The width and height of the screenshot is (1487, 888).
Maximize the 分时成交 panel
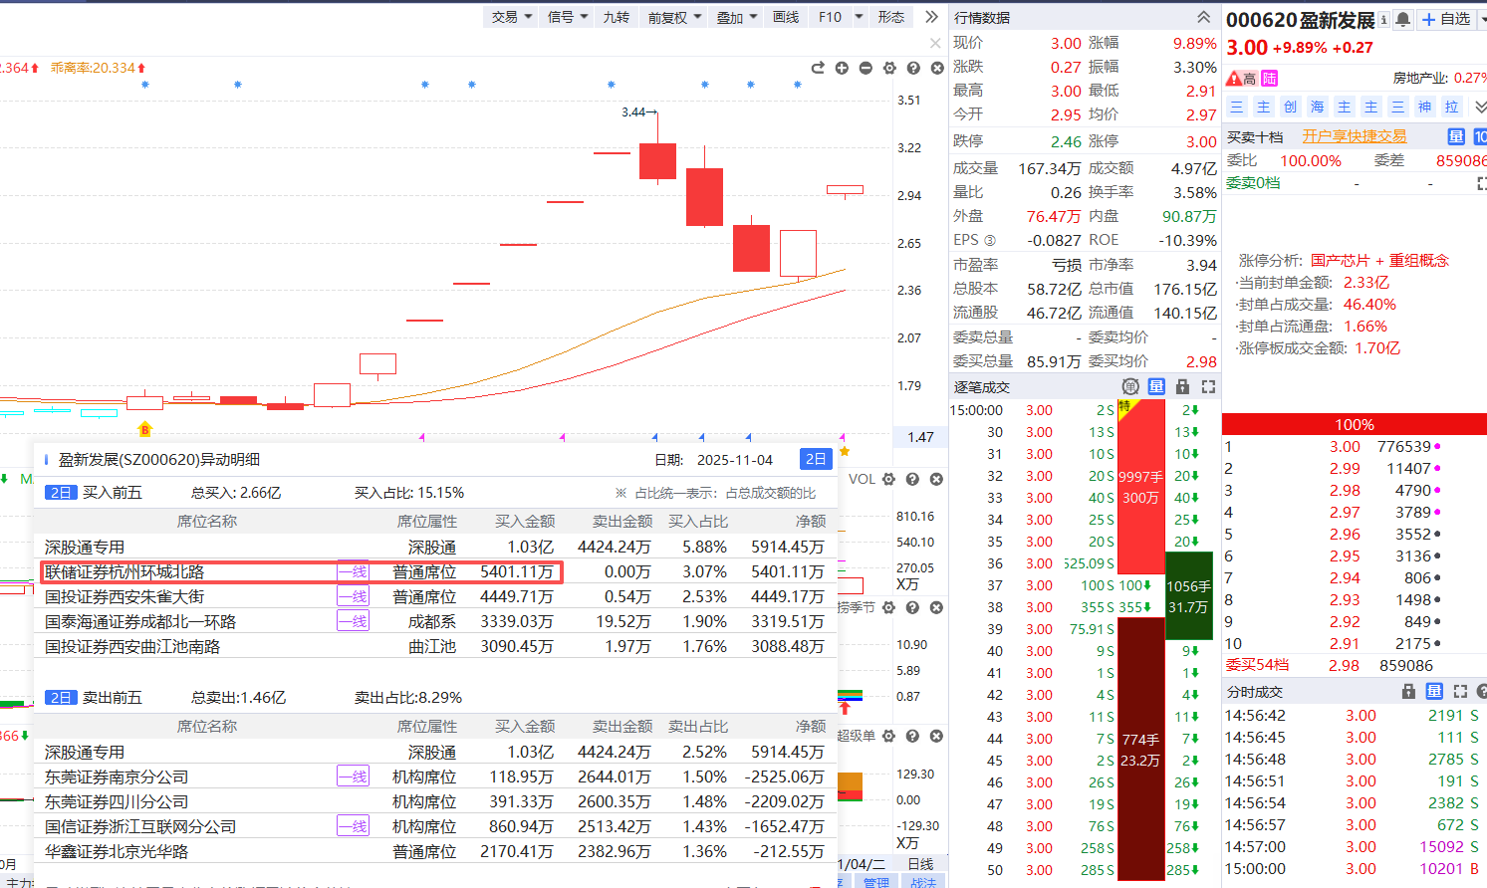tap(1460, 691)
